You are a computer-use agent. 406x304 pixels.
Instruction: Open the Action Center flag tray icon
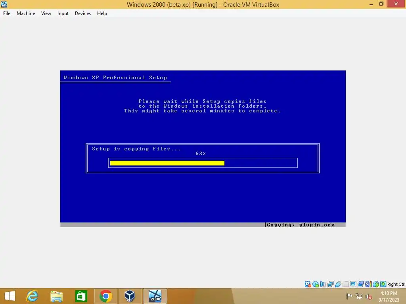coord(349,296)
